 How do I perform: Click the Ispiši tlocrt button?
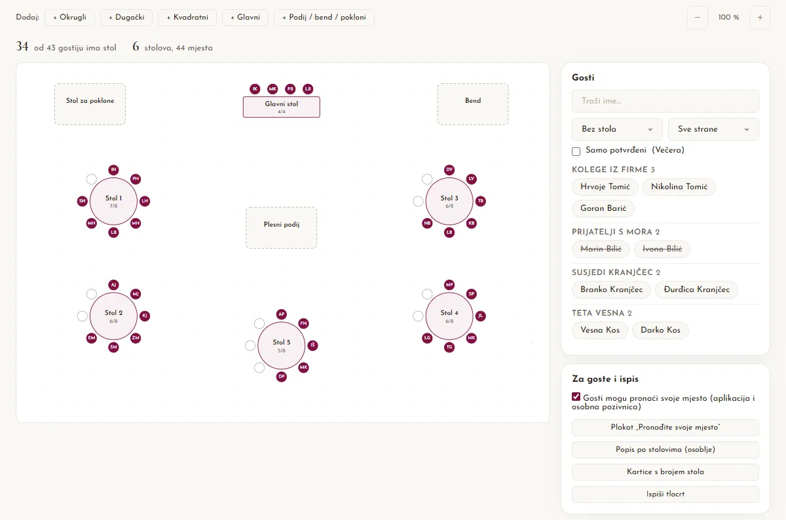665,494
